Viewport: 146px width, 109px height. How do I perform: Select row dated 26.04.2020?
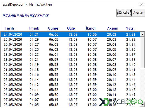point(70,45)
